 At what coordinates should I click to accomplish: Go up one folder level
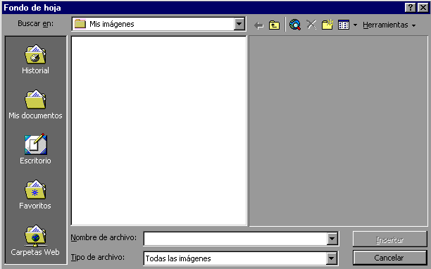tap(274, 25)
